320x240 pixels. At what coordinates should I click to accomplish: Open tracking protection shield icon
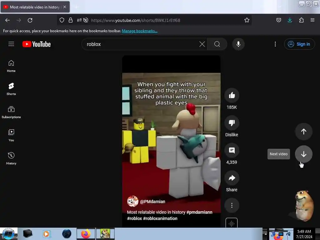pyautogui.click(x=62, y=20)
